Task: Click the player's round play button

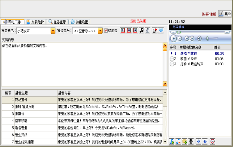Action: tap(174, 38)
